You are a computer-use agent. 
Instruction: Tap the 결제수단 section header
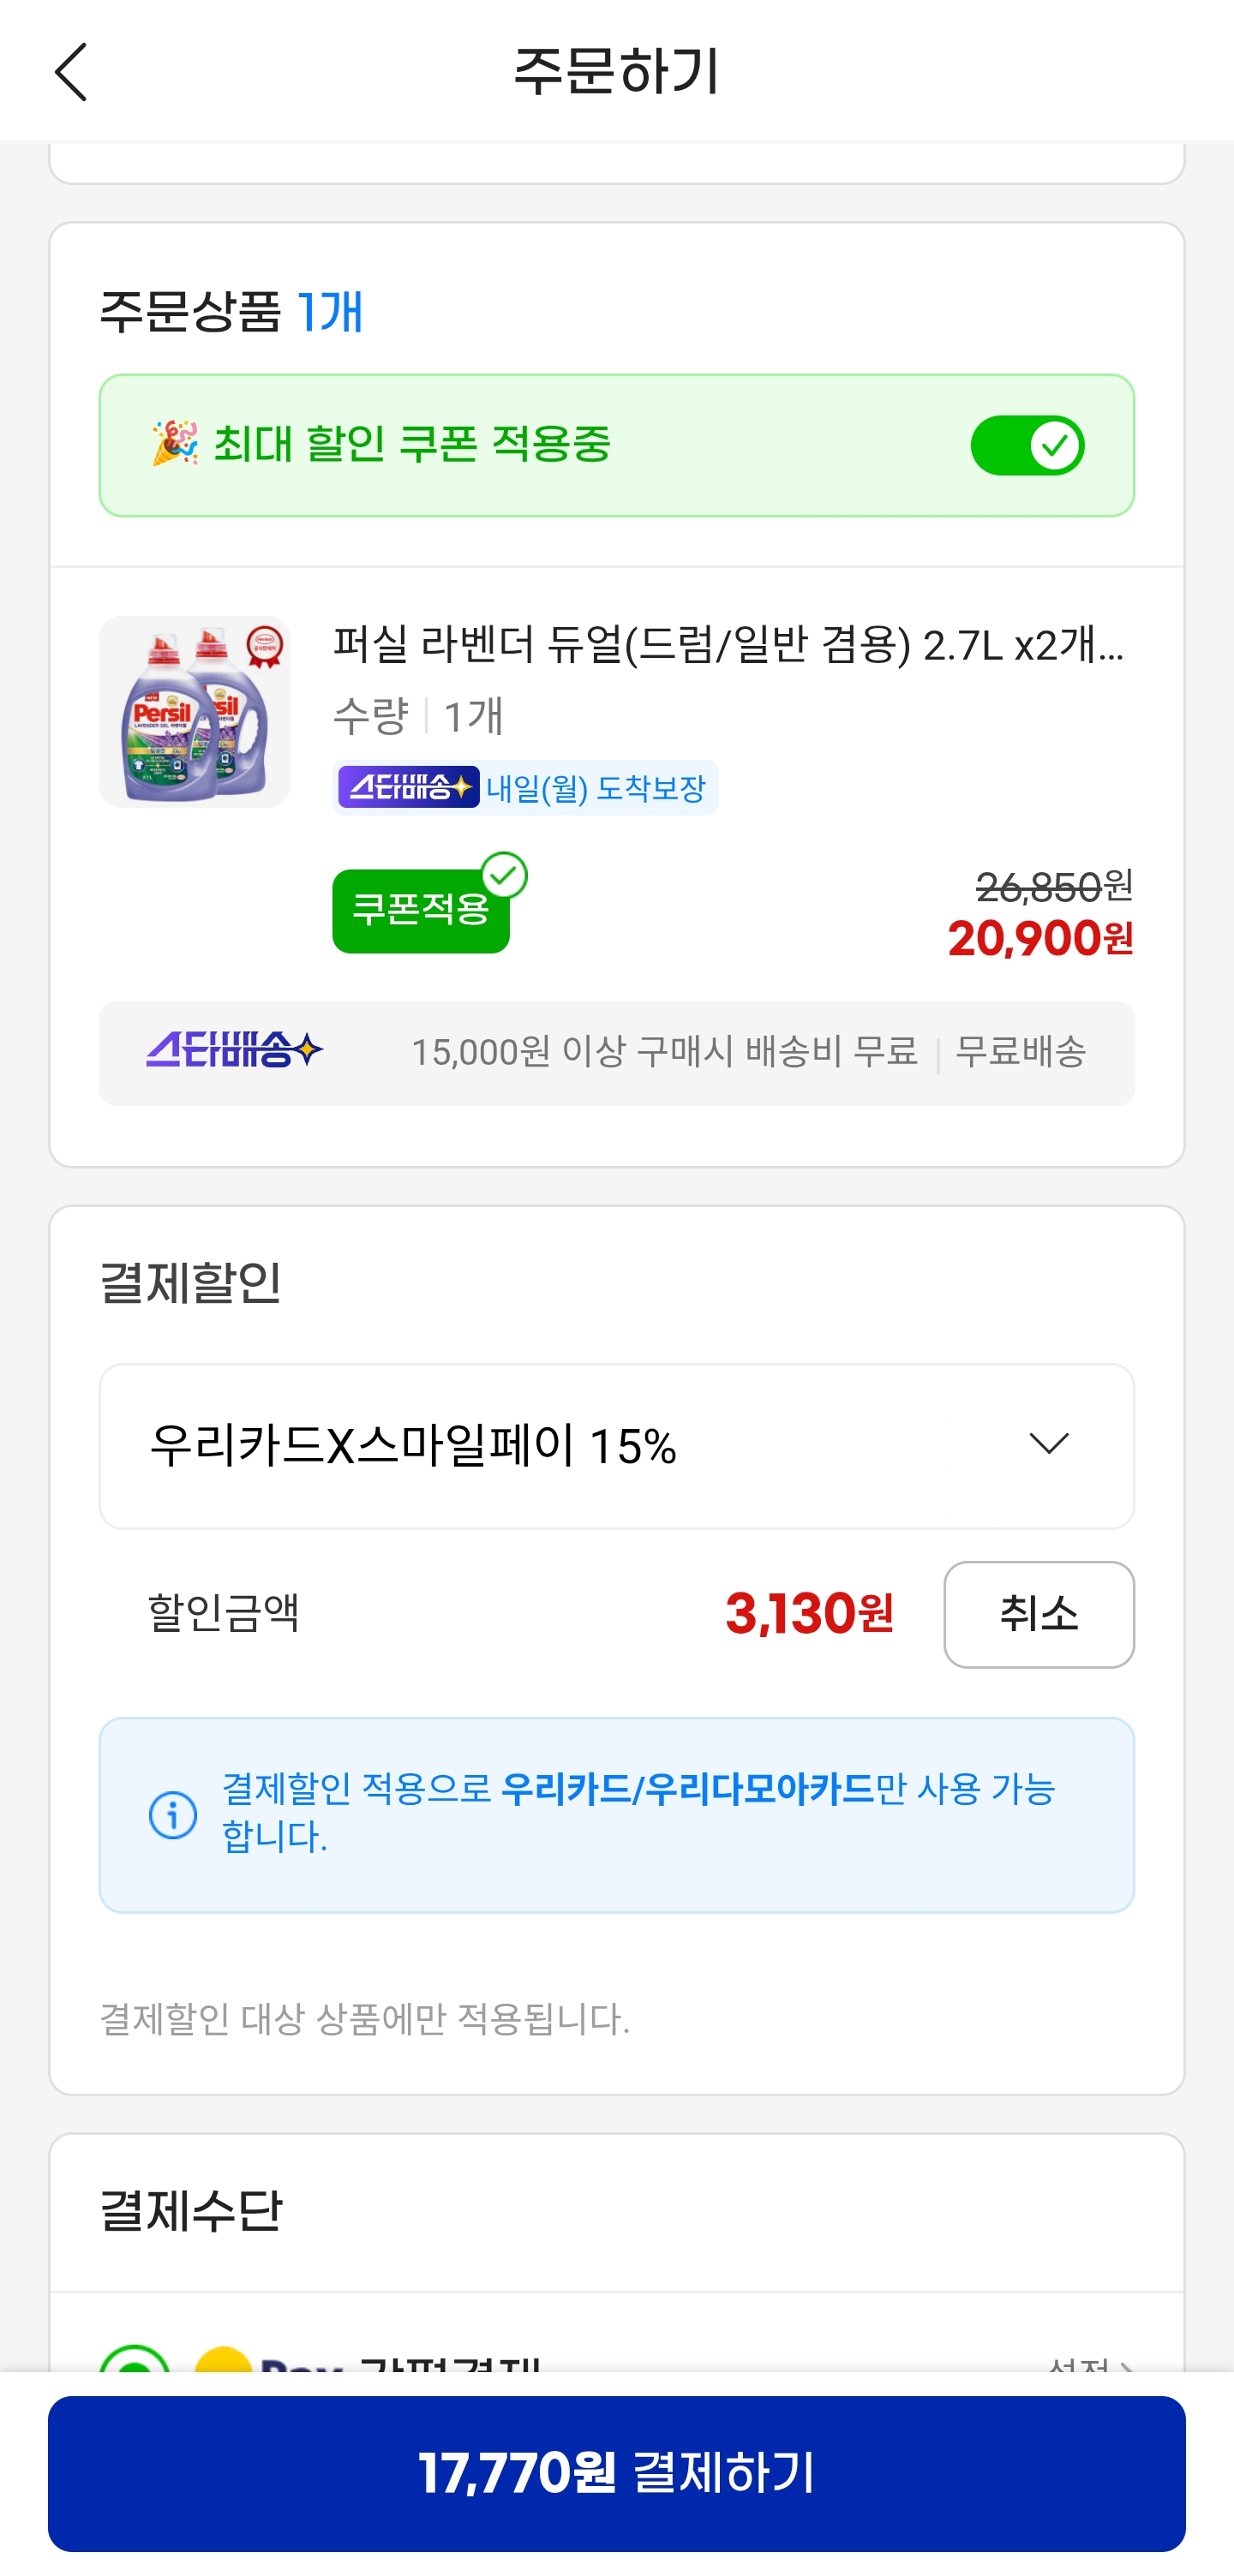(191, 2211)
